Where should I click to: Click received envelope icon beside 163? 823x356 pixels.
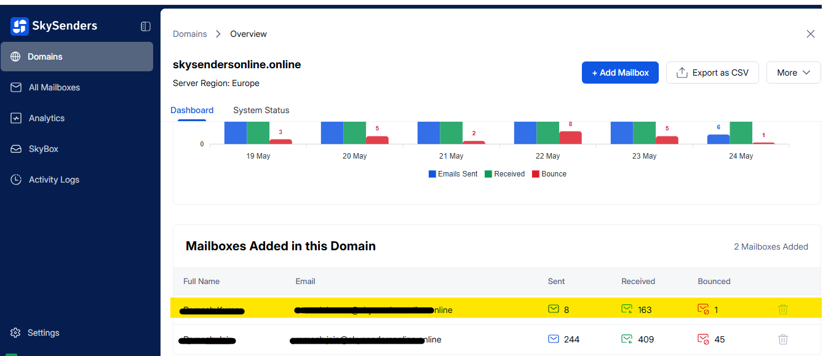tap(627, 309)
